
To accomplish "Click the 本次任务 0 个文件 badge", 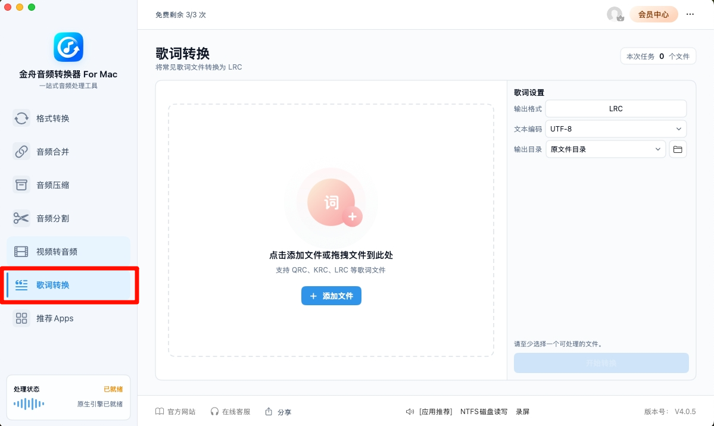I will 658,57.
